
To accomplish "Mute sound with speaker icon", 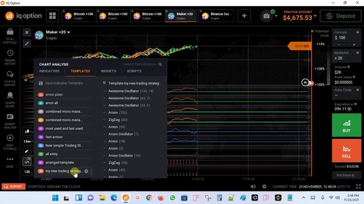I will 253,186.
